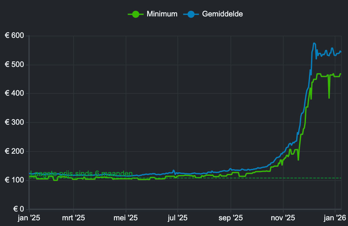348x226 pixels.
Task: Click the mid-November dip in the Minimum line
Action: tap(298, 159)
